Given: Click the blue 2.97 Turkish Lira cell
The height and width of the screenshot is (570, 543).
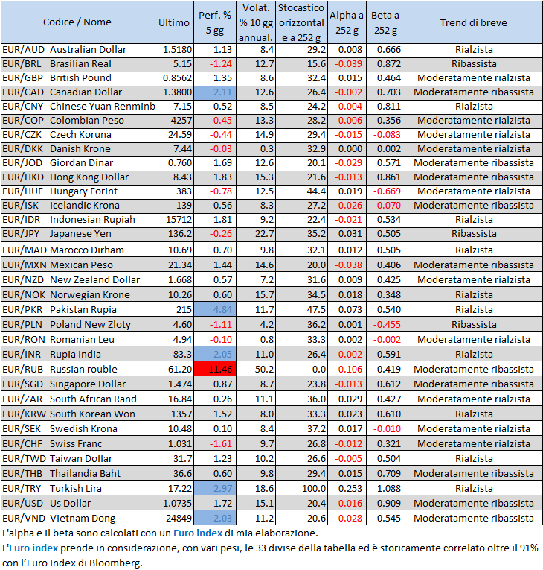Looking at the screenshot, I should tap(215, 489).
